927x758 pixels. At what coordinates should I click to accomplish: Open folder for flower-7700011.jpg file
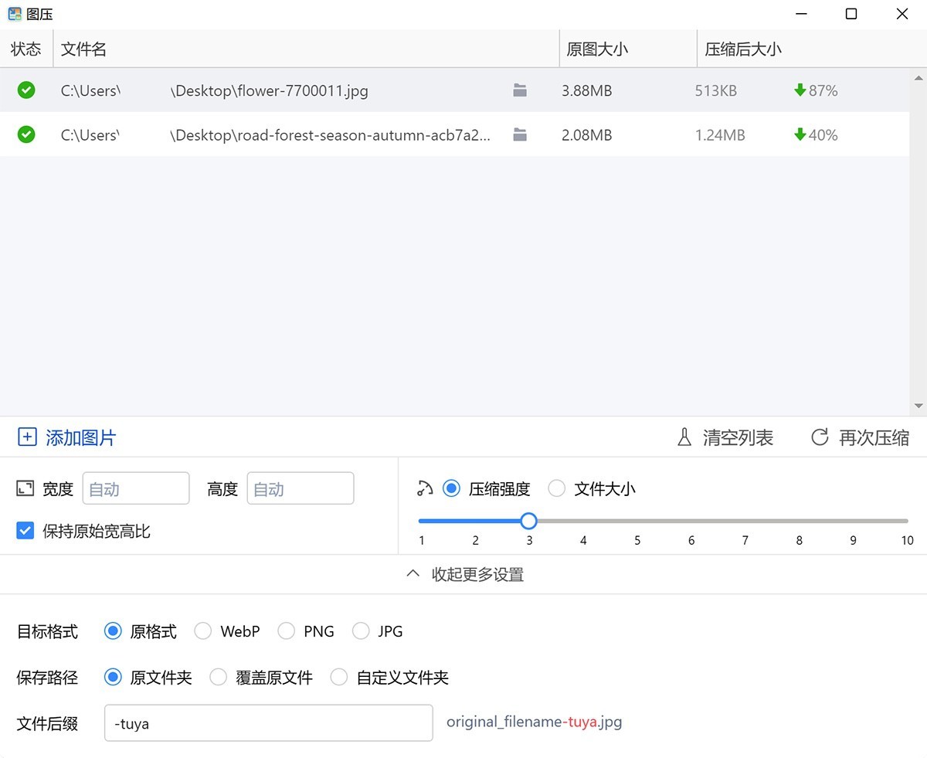click(520, 90)
